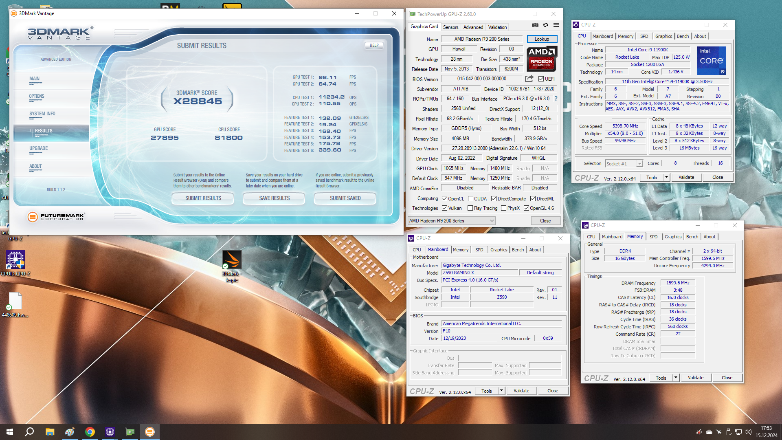Open the Socket #1 selection dropdown
The width and height of the screenshot is (782, 440).
click(x=624, y=164)
